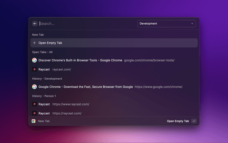
Task: Focus the Search text field
Action: point(85,24)
